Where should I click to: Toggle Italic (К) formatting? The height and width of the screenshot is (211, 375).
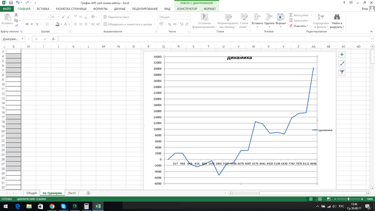click(x=32, y=24)
